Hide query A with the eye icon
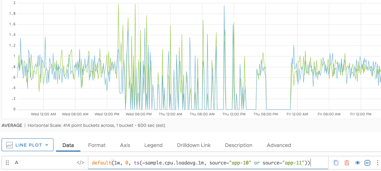 coord(357,163)
